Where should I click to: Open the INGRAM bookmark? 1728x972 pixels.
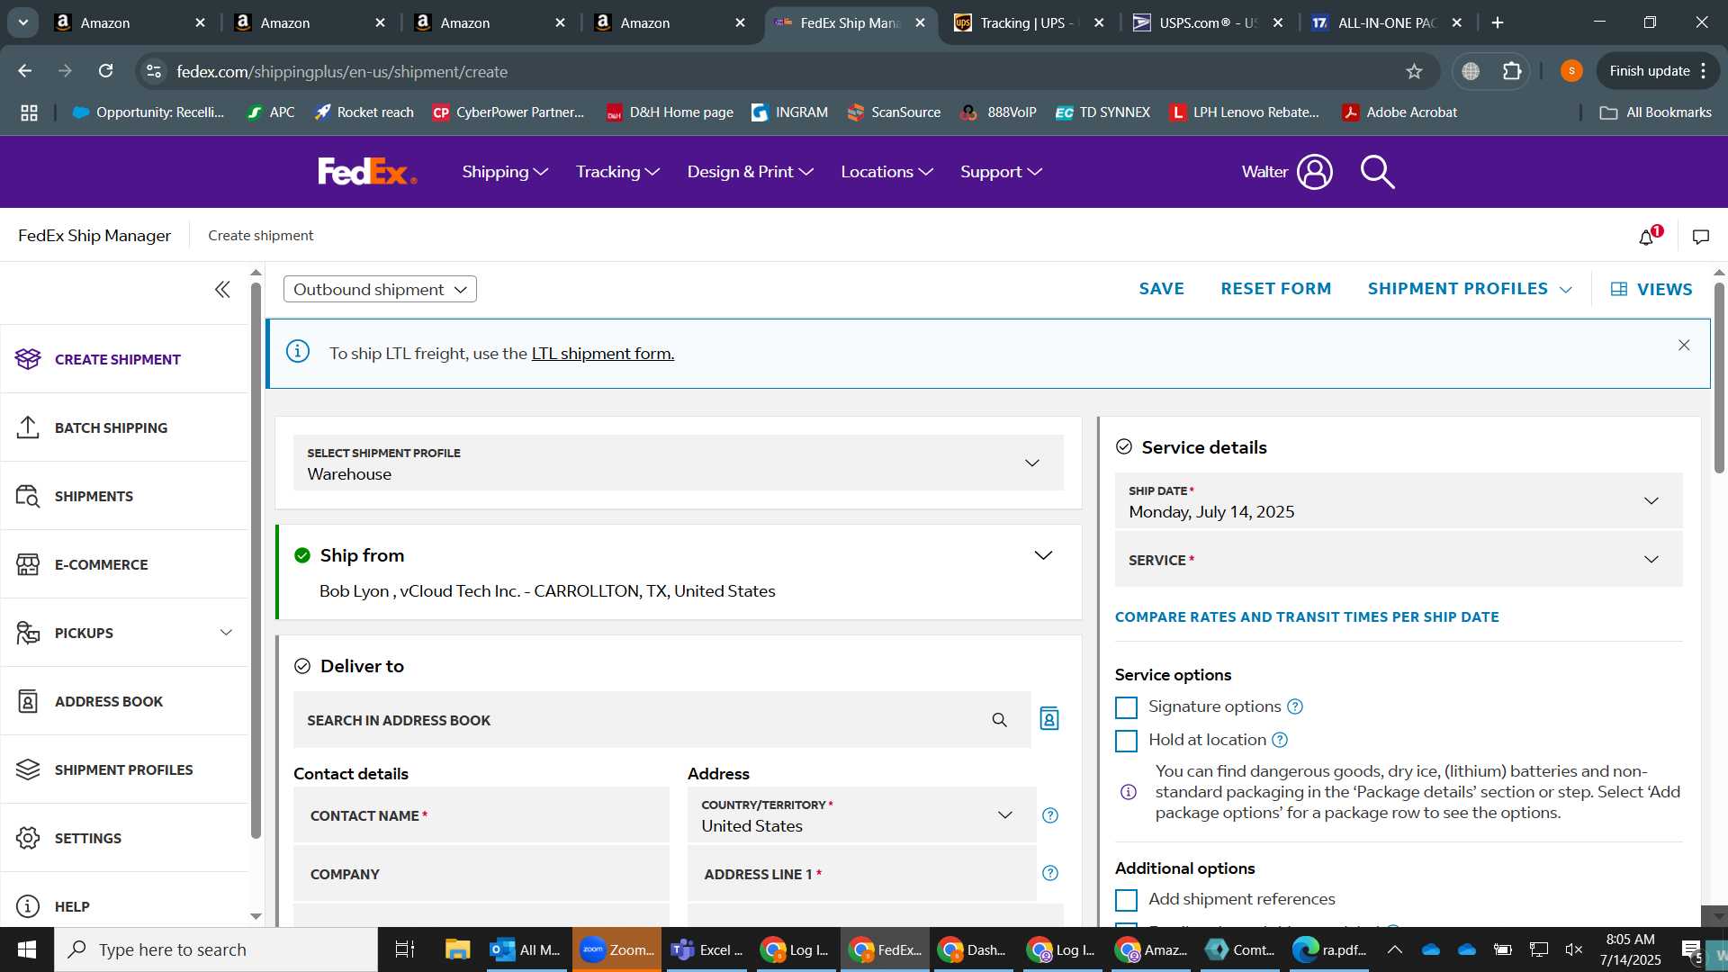tap(789, 112)
